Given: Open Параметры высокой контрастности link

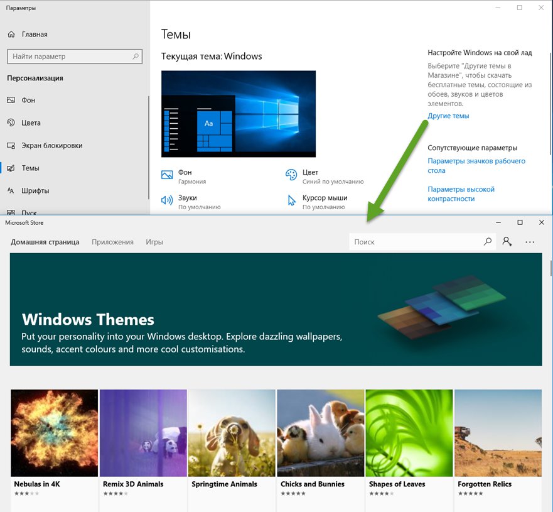Looking at the screenshot, I should tap(461, 193).
